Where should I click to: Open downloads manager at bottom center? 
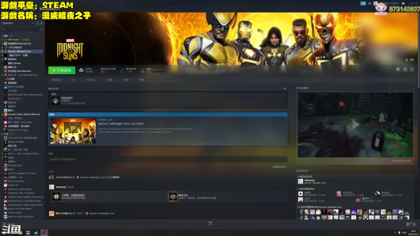pos(210,223)
